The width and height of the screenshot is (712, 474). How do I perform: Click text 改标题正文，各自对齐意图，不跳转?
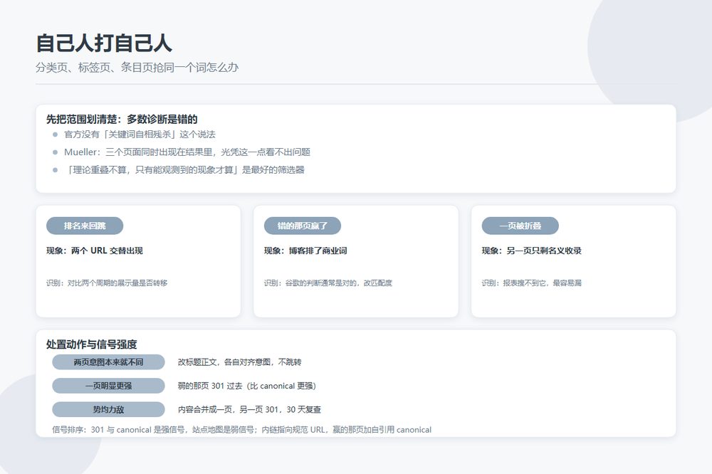click(240, 362)
